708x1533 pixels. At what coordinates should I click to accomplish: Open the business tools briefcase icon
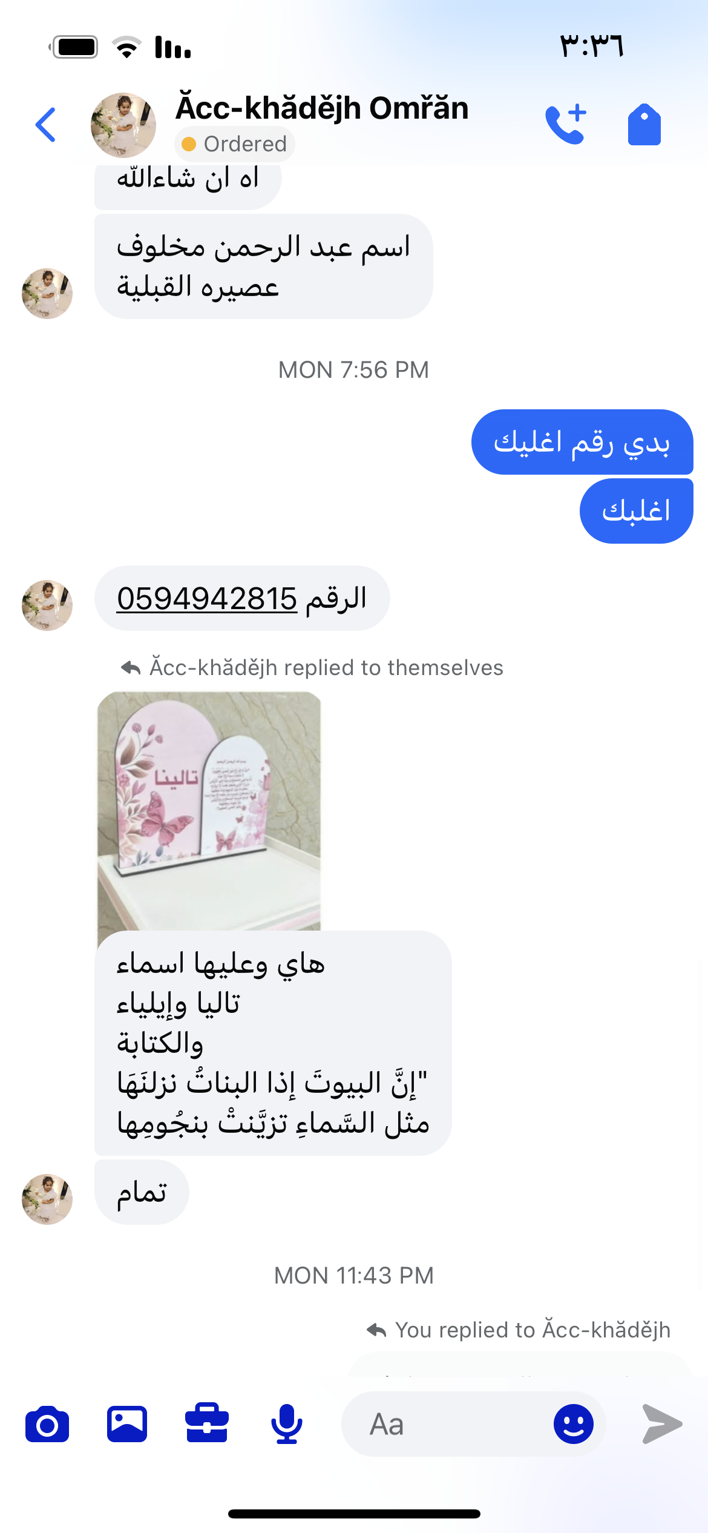point(207,1423)
